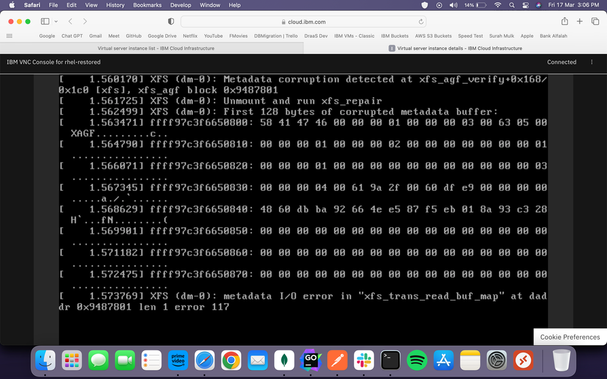This screenshot has height=379, width=607.
Task: Open Control Center in the menu bar
Action: click(x=525, y=5)
